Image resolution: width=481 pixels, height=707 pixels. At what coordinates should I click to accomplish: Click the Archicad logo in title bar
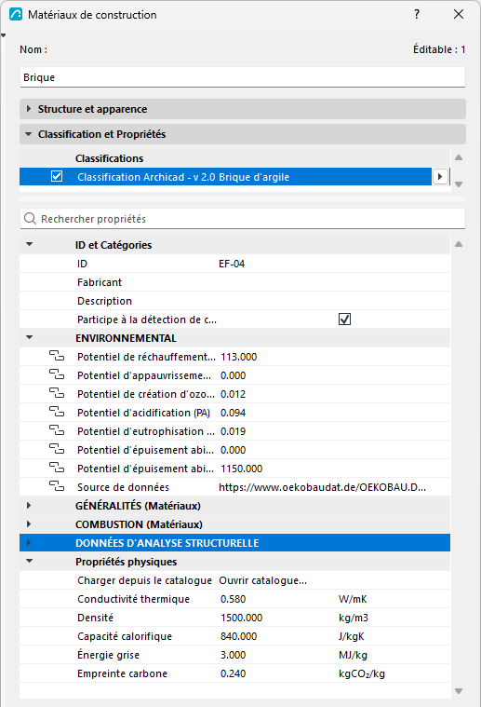click(16, 14)
